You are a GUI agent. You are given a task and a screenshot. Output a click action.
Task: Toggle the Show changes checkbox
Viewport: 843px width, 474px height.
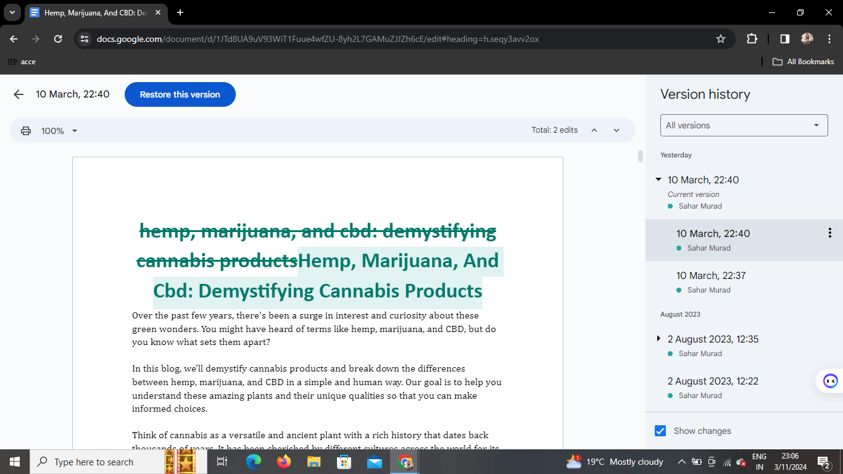660,431
